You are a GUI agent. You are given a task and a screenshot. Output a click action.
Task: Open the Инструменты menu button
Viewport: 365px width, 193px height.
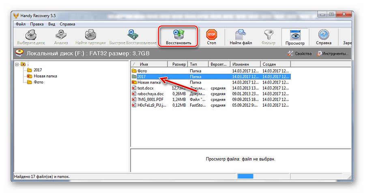(333, 54)
